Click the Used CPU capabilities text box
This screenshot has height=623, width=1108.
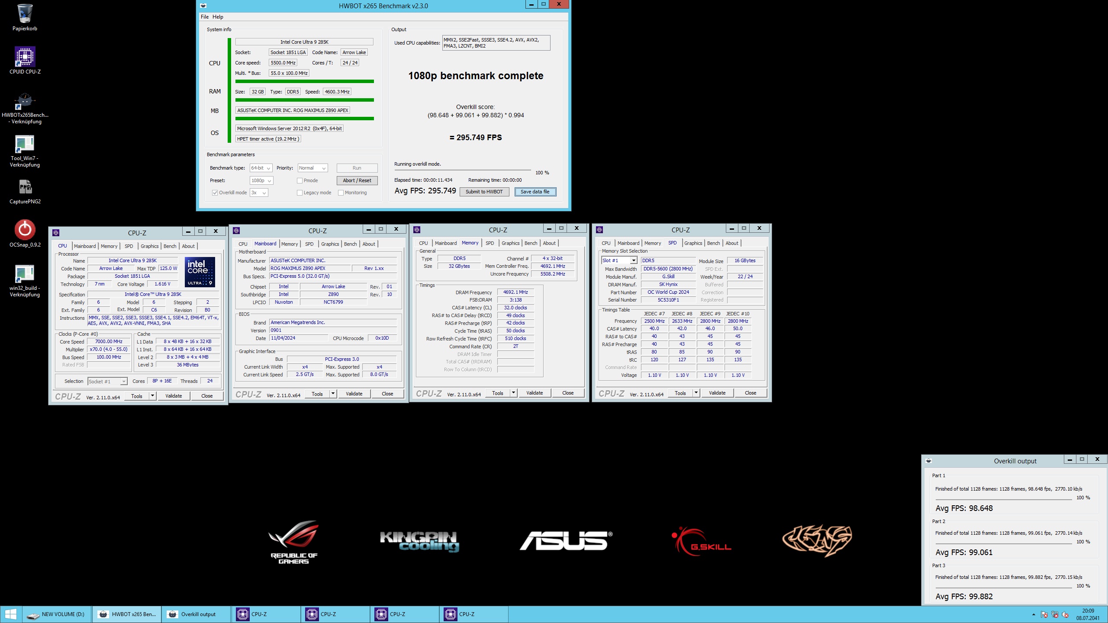point(496,43)
